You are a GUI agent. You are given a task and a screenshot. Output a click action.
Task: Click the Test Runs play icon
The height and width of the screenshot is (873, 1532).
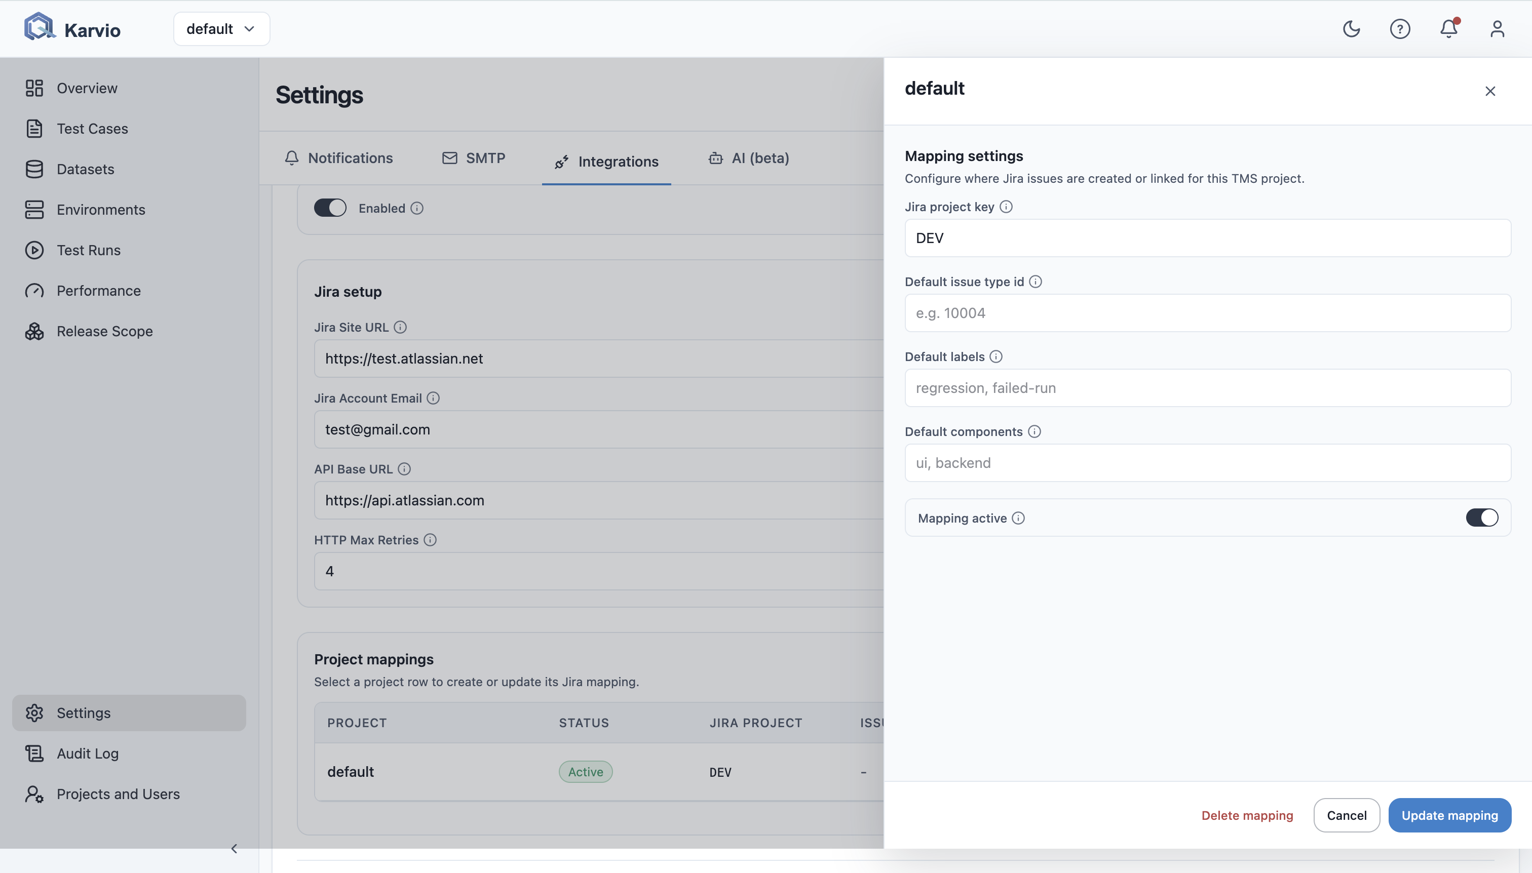[x=34, y=250]
